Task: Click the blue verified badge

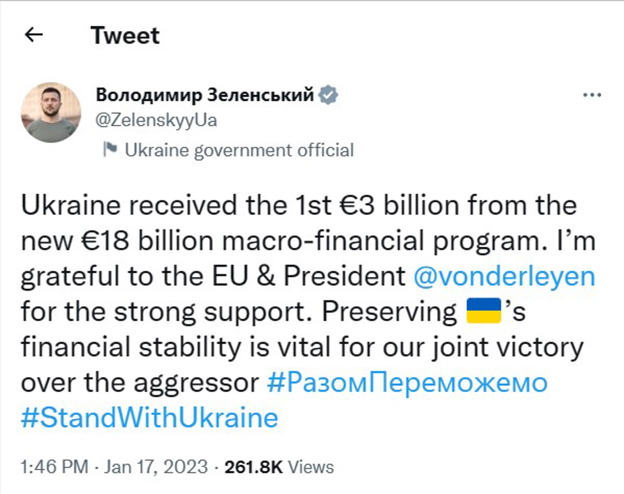Action: point(328,95)
